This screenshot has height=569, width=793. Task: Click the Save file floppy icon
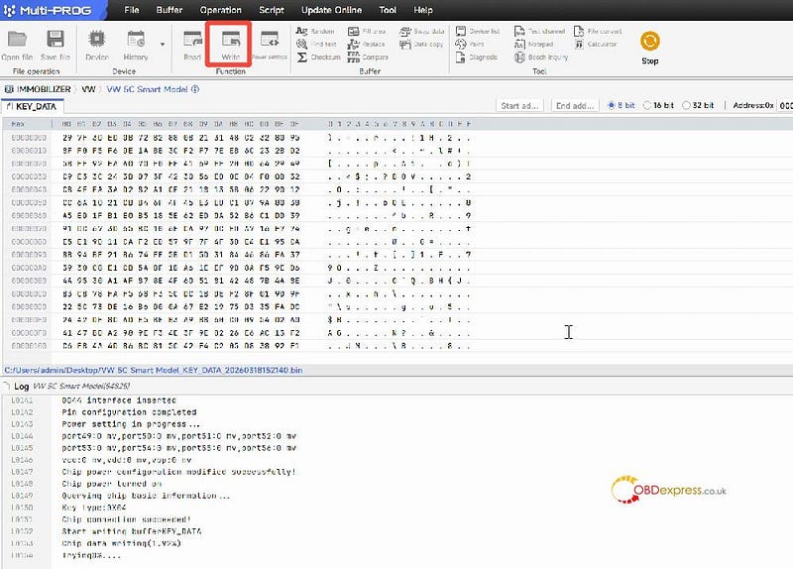point(56,40)
